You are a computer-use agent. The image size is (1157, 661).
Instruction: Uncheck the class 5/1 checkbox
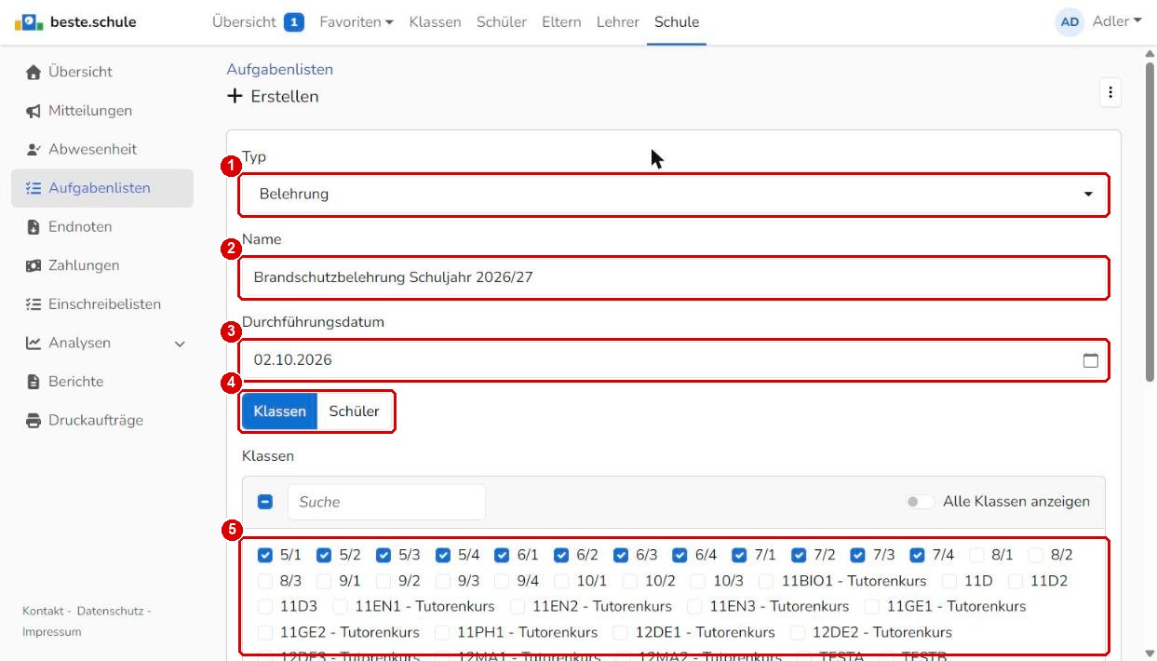coord(265,555)
